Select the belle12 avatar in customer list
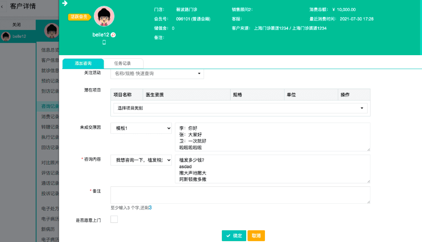Viewport: 422px width, 242px height. [x=6, y=36]
